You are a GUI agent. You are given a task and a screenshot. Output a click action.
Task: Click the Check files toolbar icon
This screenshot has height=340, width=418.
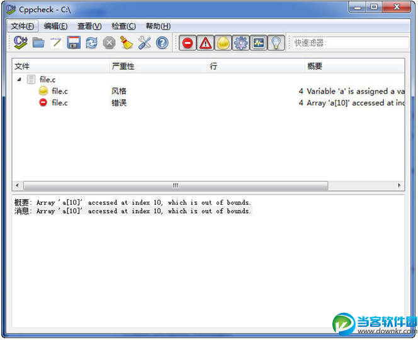coord(21,43)
